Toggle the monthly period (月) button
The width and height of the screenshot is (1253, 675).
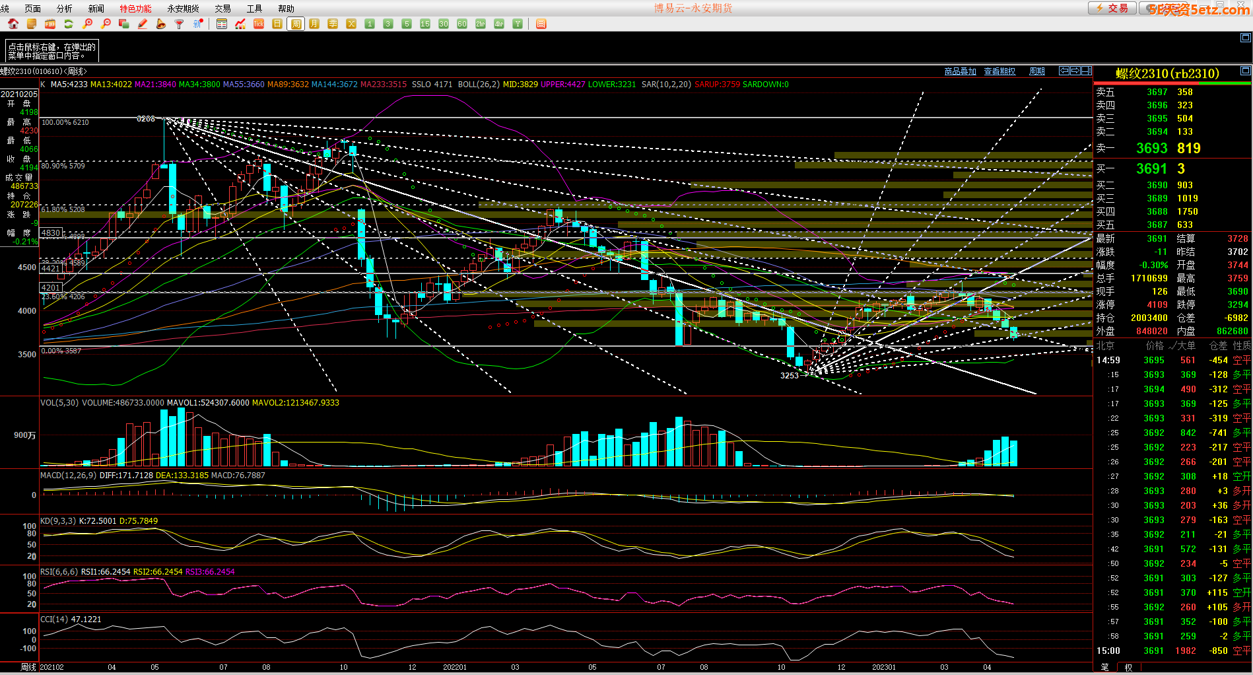[314, 24]
